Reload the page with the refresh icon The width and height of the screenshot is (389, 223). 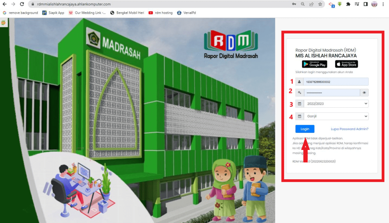coord(22,4)
